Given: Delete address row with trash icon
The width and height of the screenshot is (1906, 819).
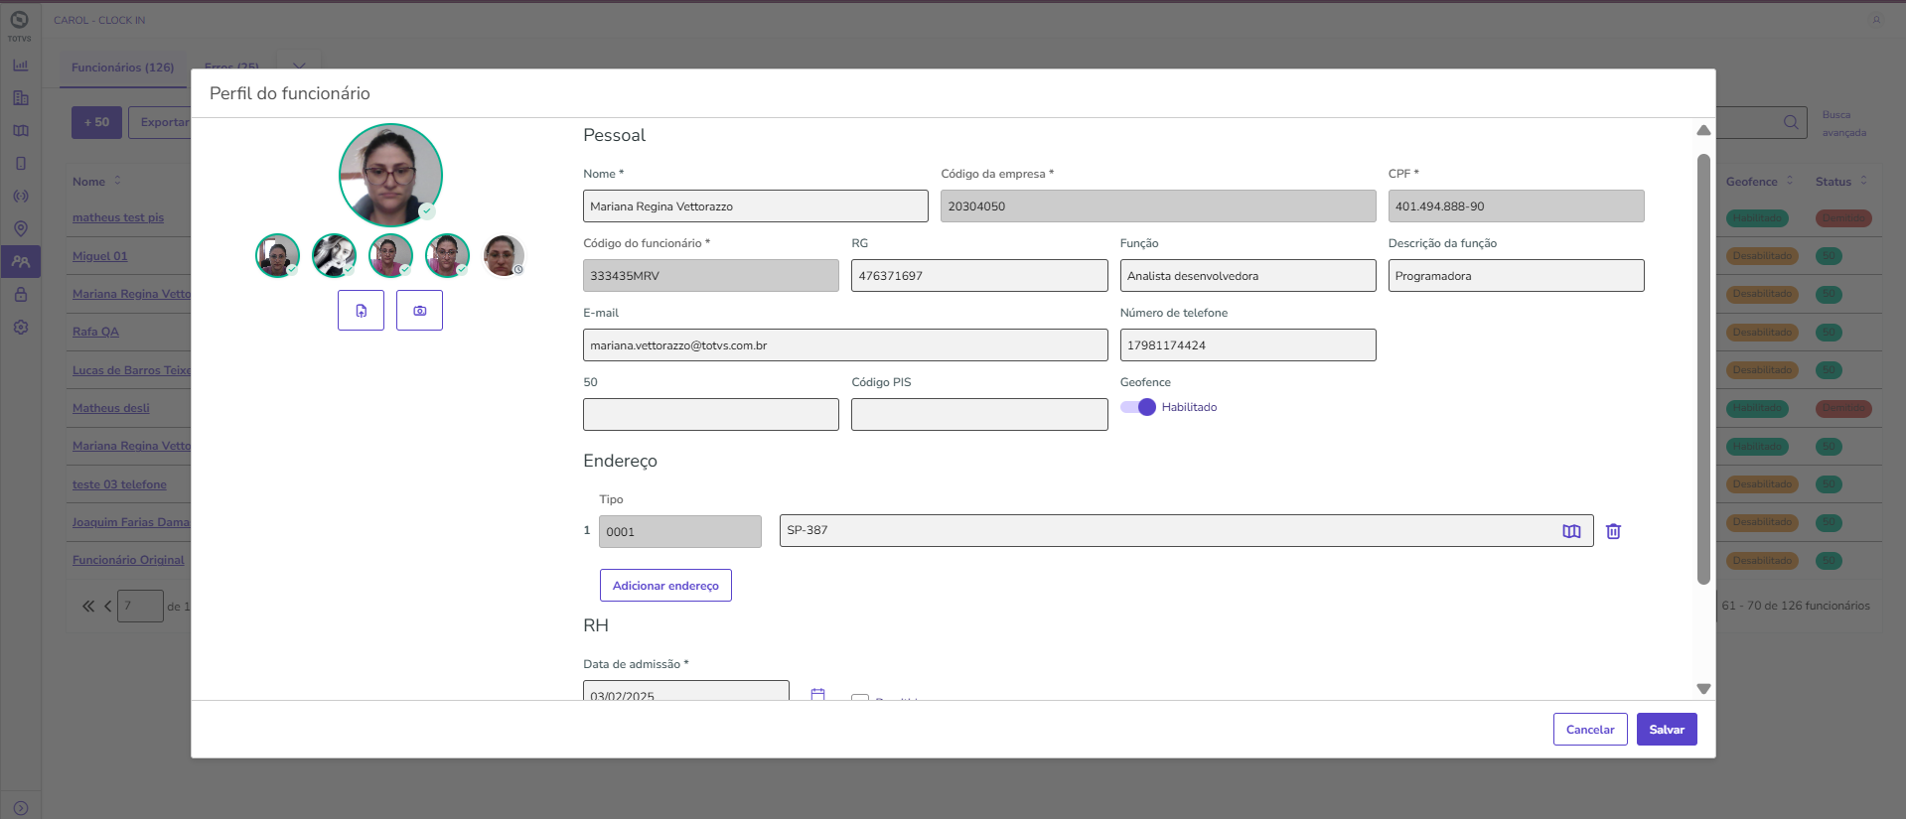Looking at the screenshot, I should pos(1613,531).
